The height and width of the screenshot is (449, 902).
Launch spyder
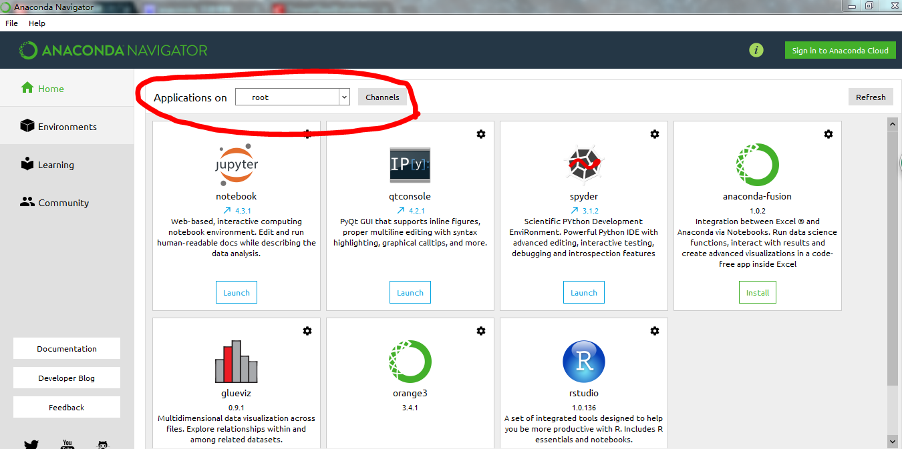[x=584, y=292]
